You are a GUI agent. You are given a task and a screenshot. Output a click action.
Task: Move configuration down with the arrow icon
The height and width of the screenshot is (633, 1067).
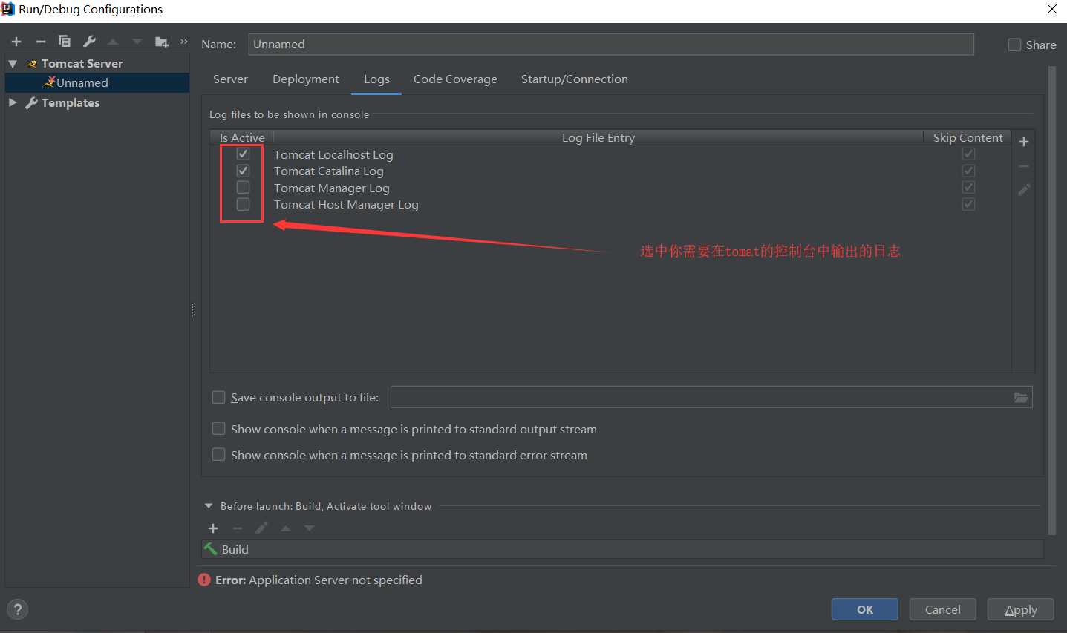(x=137, y=42)
